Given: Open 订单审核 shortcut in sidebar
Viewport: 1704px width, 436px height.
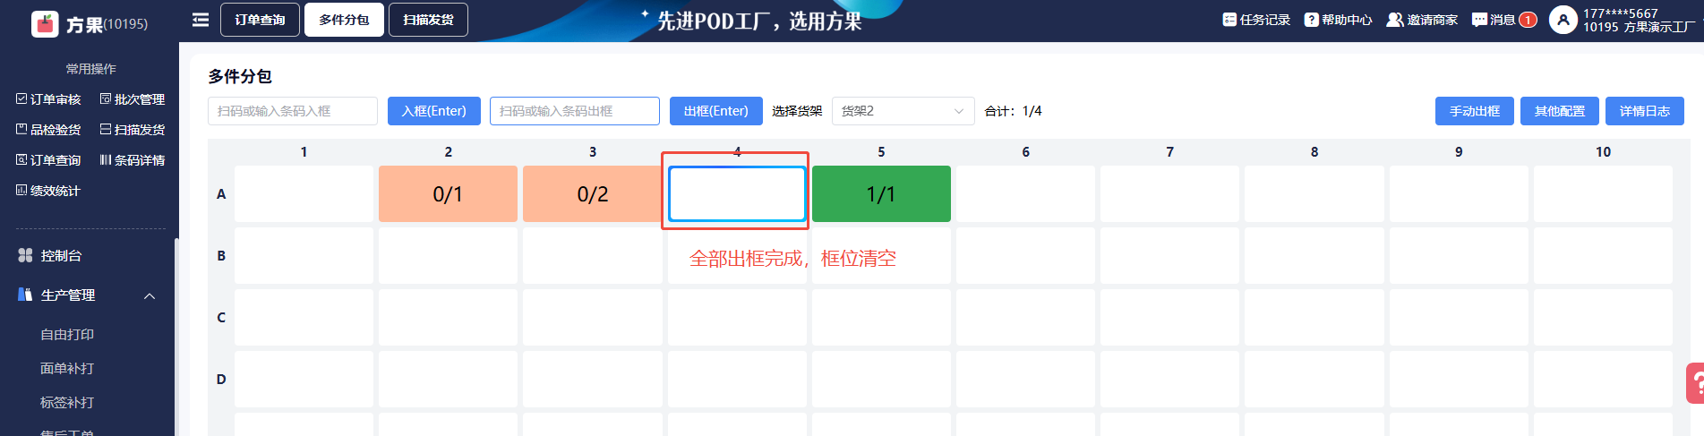Looking at the screenshot, I should [48, 99].
